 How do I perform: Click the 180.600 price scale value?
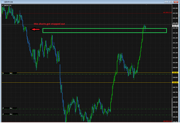(175, 102)
